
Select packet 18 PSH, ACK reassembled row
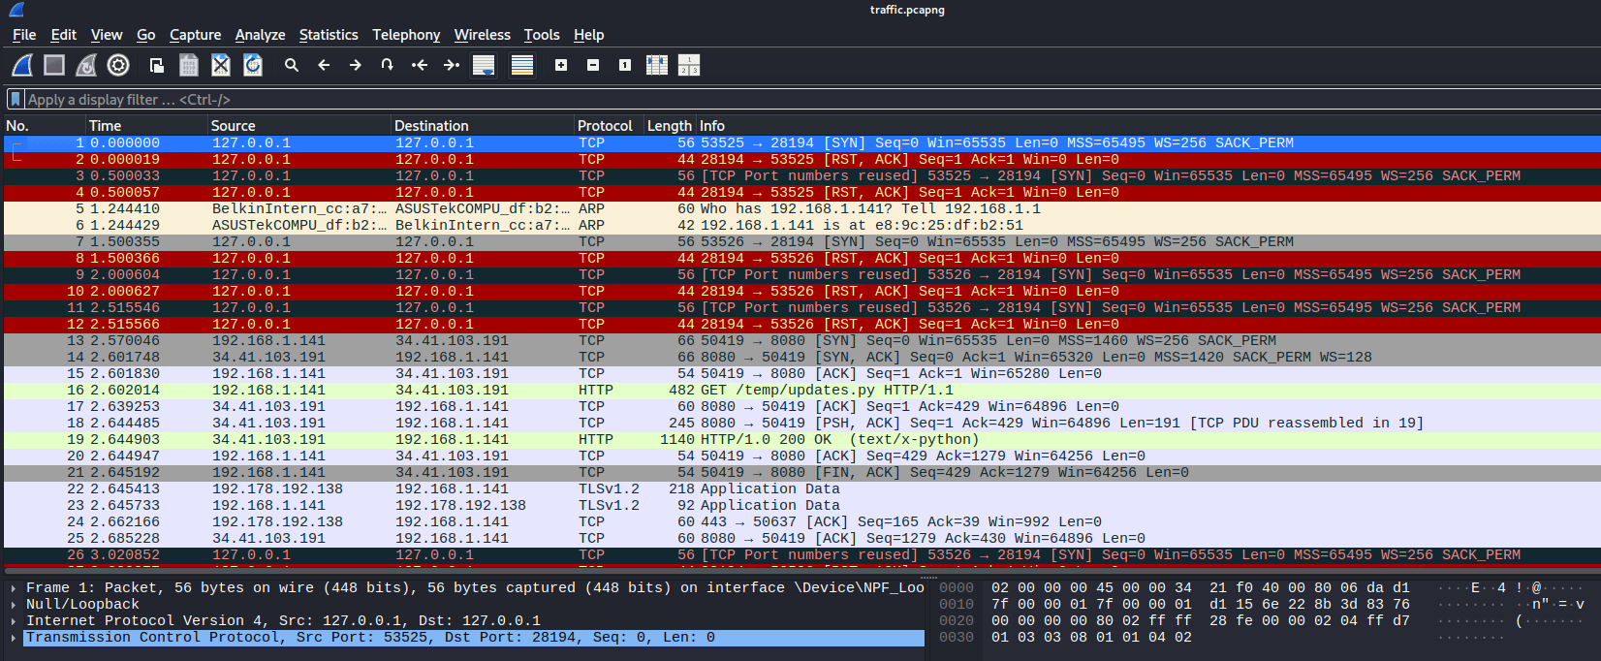tap(801, 423)
